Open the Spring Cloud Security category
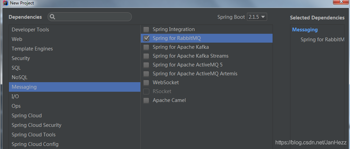The height and width of the screenshot is (149, 350). [75, 125]
